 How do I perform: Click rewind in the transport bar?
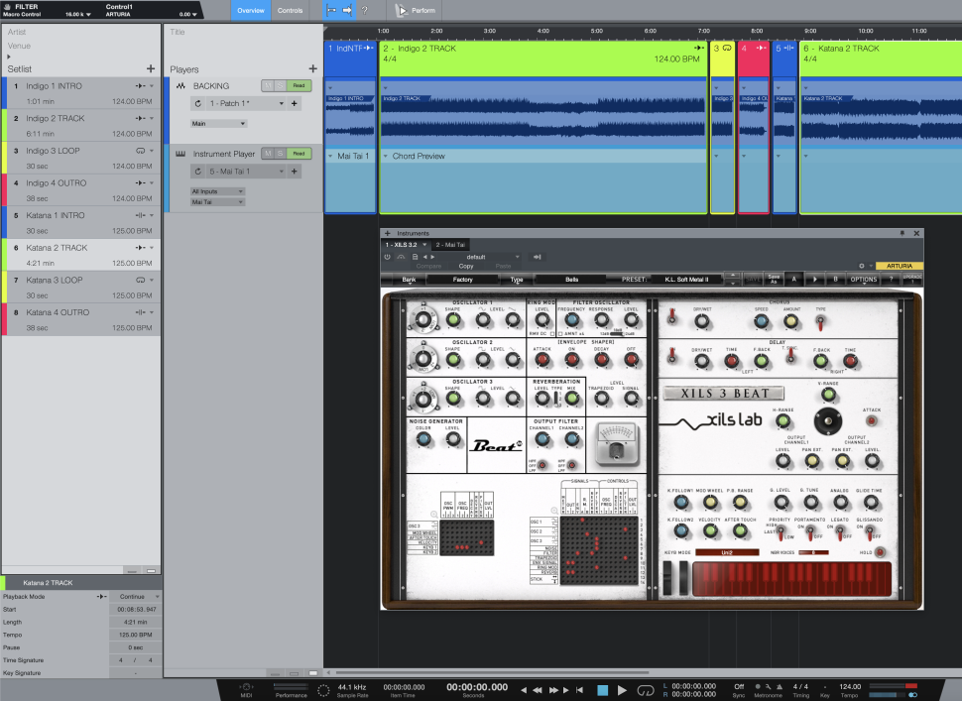(x=537, y=690)
